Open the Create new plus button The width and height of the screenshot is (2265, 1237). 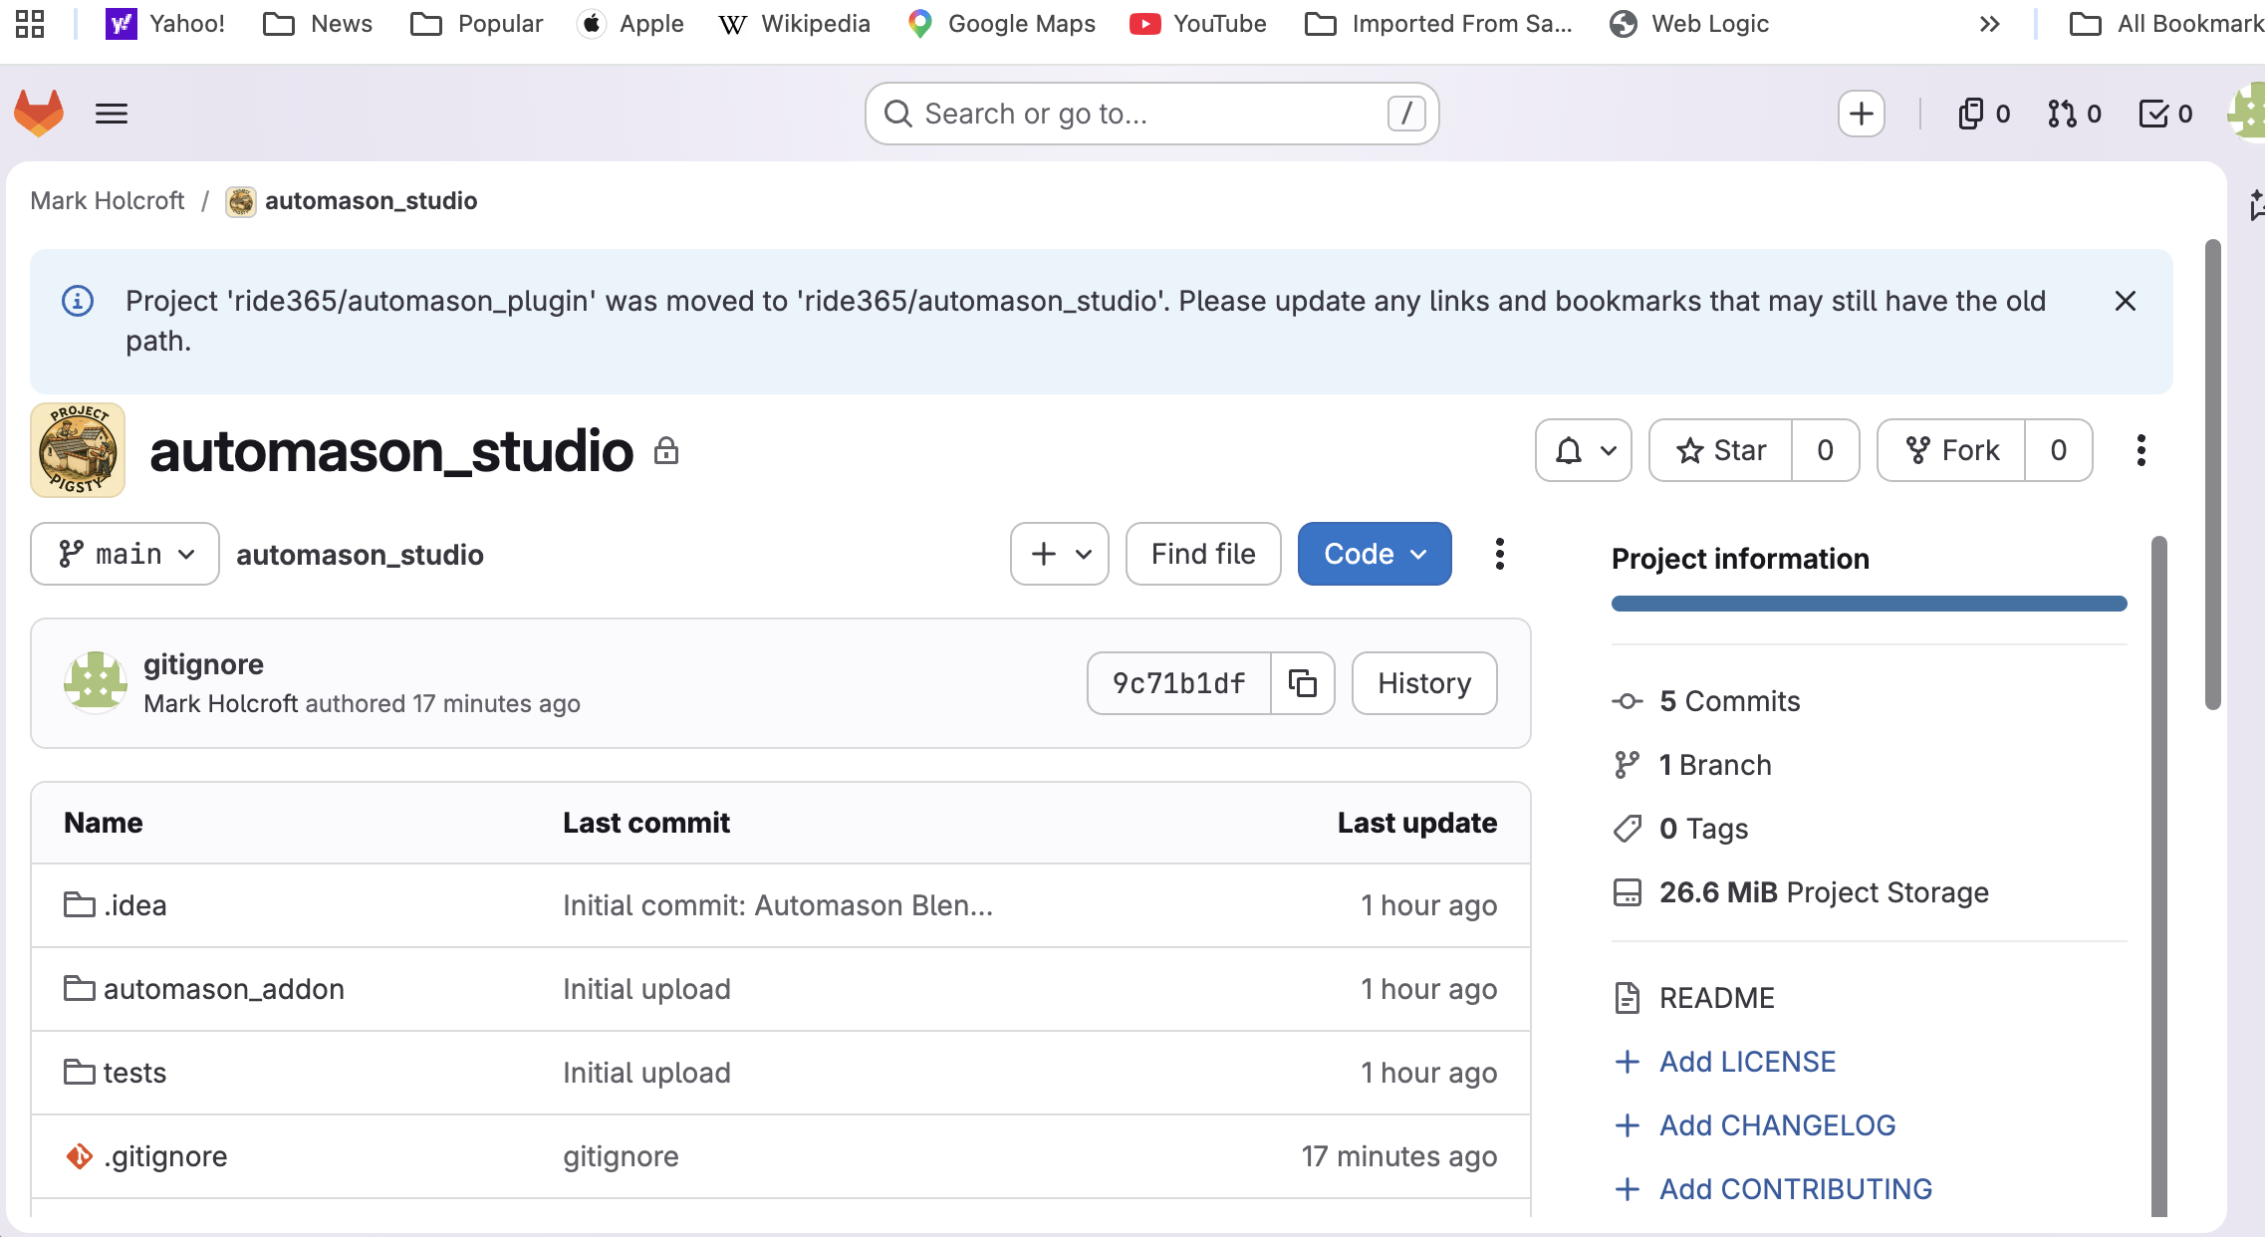point(1861,114)
